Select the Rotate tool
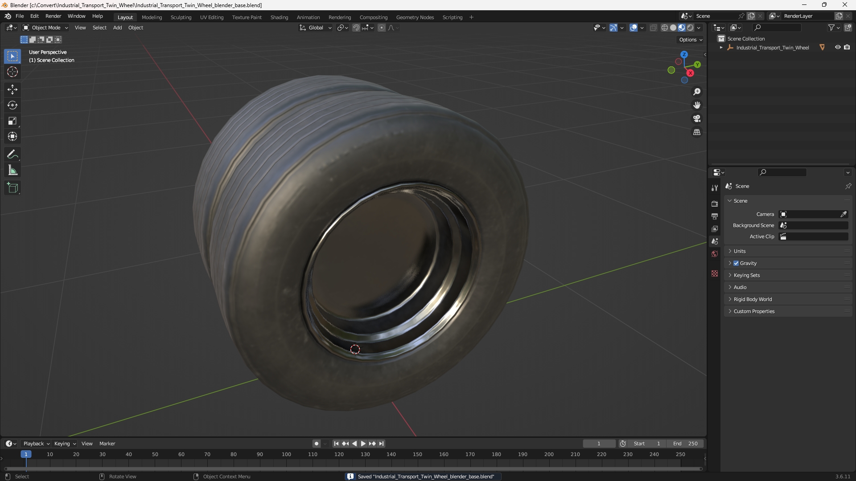The width and height of the screenshot is (856, 481). point(12,105)
